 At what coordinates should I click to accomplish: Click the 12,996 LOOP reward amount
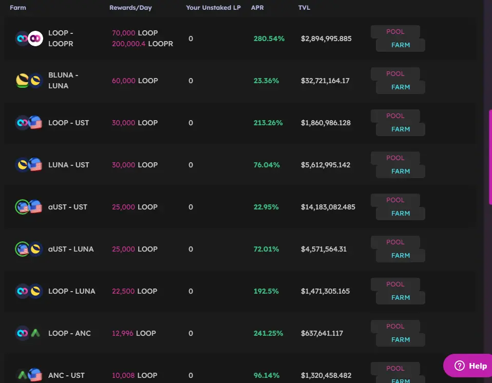(x=134, y=333)
